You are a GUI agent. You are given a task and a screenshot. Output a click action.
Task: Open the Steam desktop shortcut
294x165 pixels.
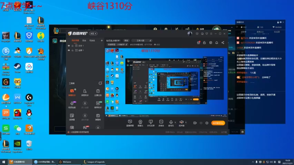coord(17,68)
